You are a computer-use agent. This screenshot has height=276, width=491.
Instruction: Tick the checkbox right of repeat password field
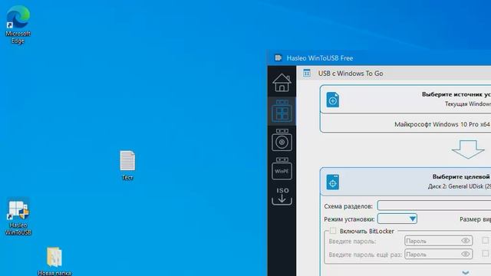(x=486, y=254)
